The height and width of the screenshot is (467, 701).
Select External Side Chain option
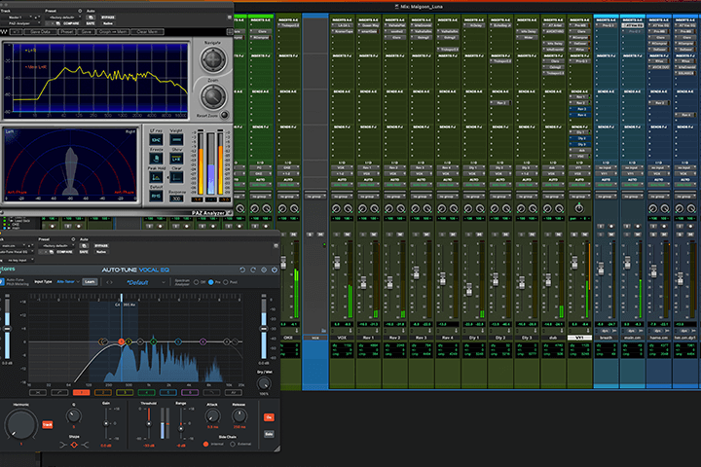click(x=233, y=444)
